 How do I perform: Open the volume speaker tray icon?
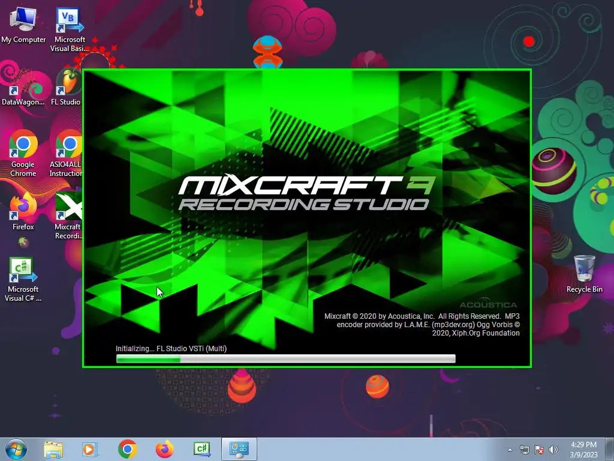tap(553, 450)
